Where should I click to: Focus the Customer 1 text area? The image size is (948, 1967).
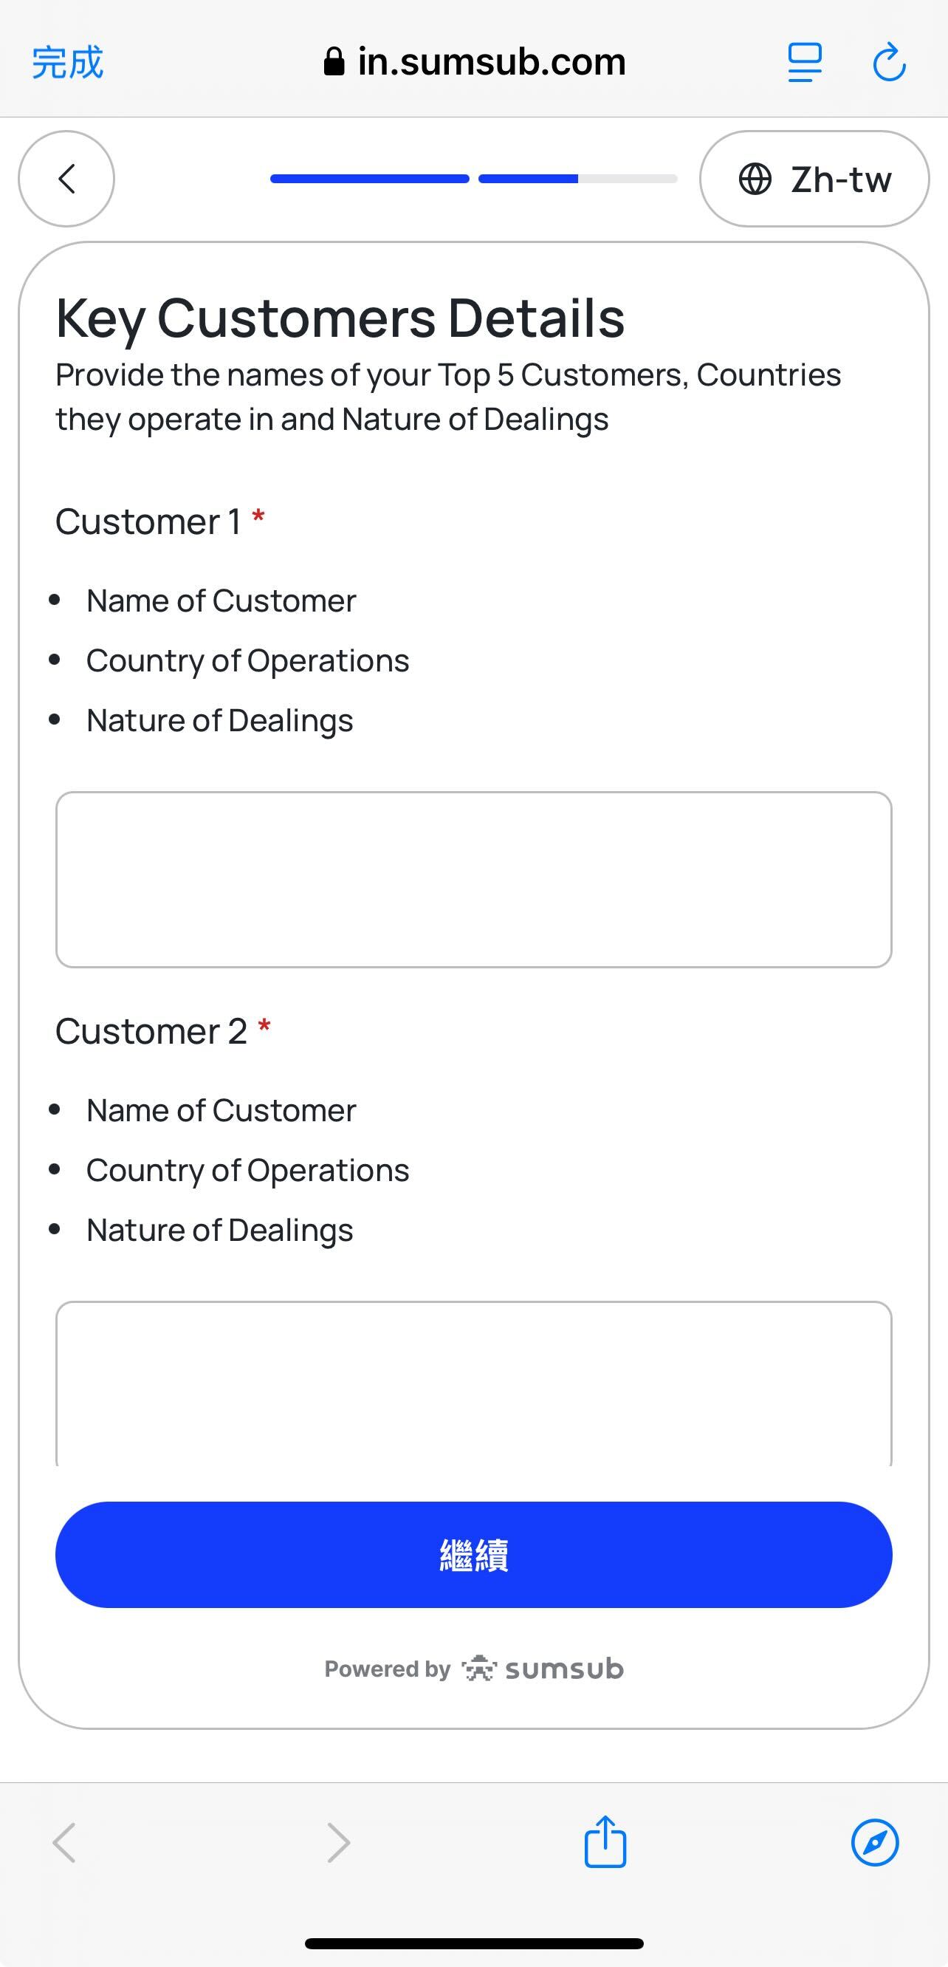click(x=473, y=880)
